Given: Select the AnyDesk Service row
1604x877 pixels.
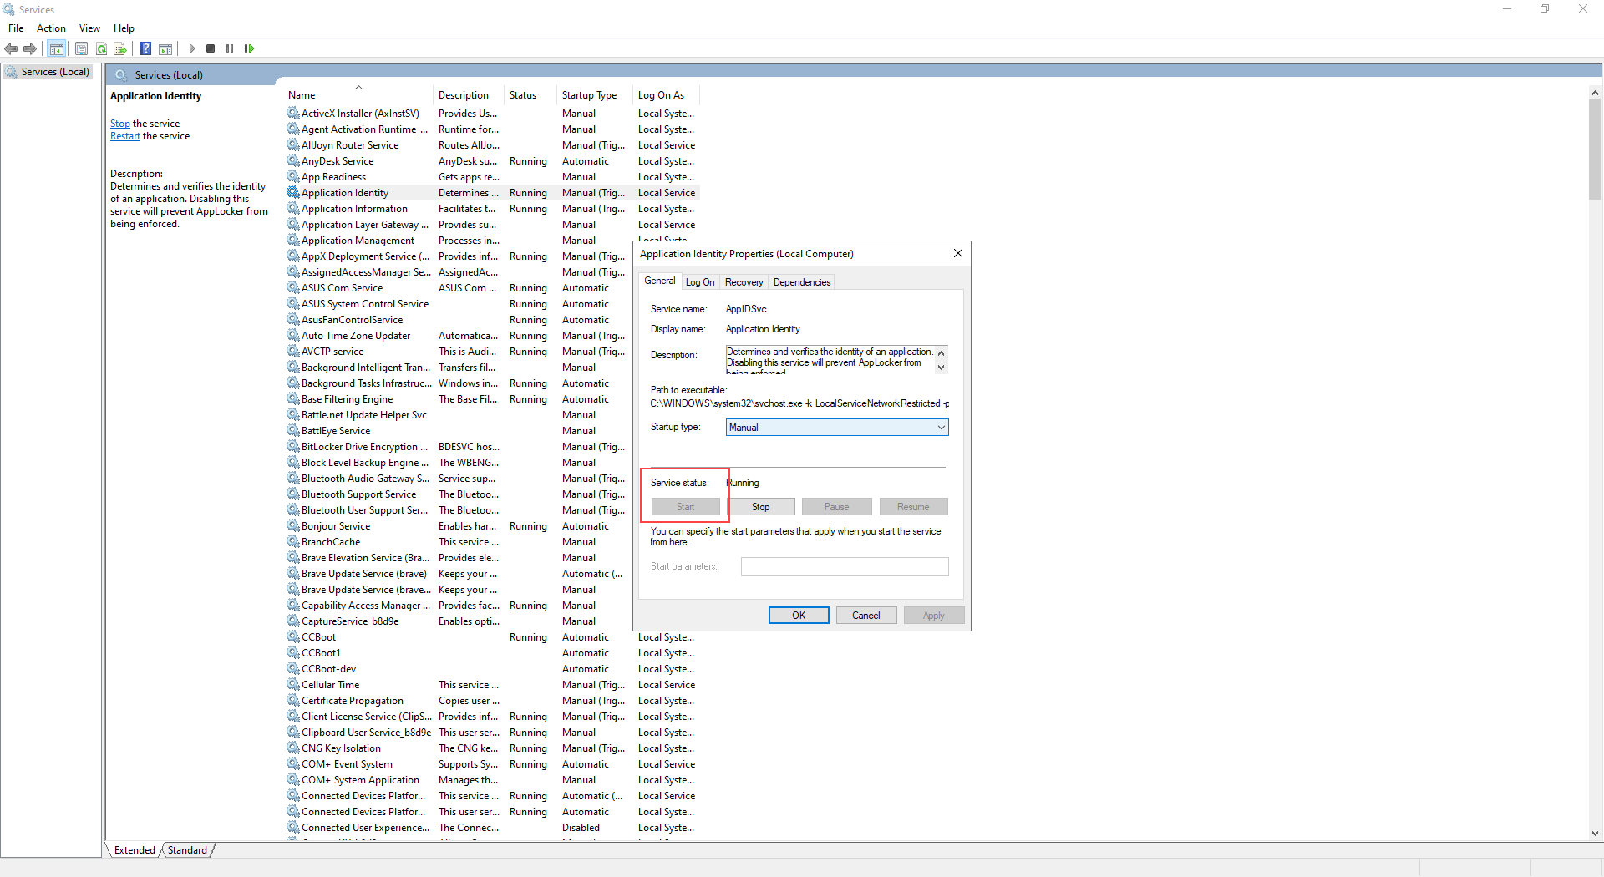Looking at the screenshot, I should pyautogui.click(x=338, y=161).
